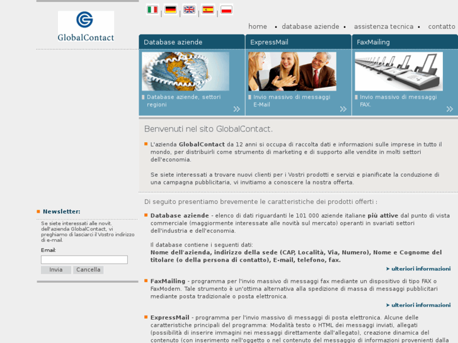Switch site language to Spanish flag
458x343 pixels.
coord(208,9)
